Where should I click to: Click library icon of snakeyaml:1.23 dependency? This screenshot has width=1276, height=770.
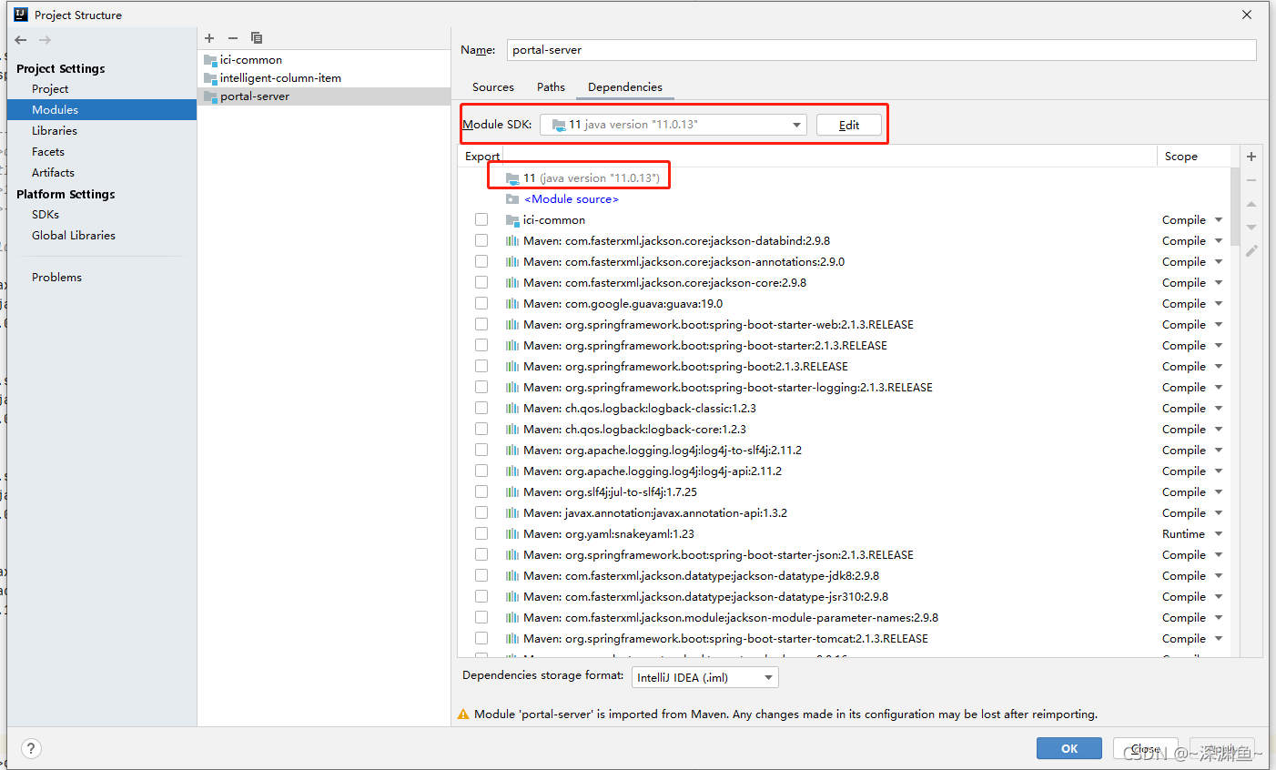(x=512, y=534)
